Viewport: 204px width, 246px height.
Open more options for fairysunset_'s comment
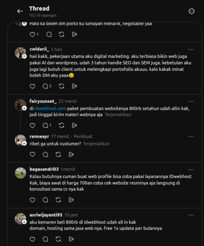click(191, 101)
